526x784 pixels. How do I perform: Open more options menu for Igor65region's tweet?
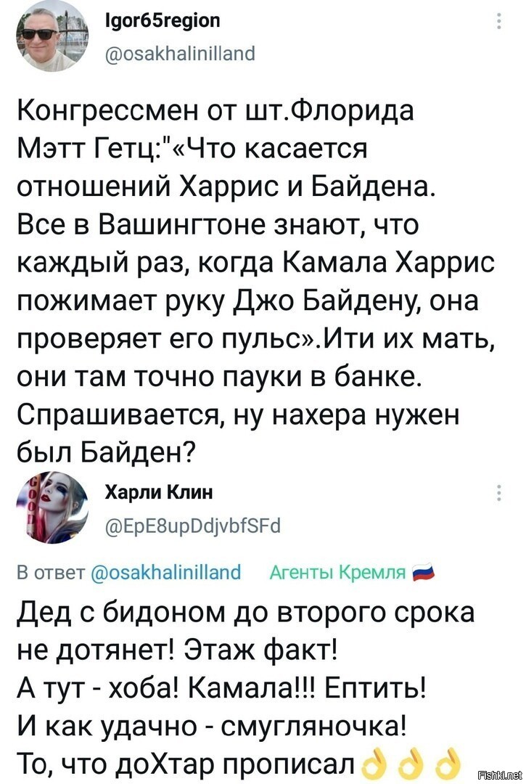(x=498, y=22)
